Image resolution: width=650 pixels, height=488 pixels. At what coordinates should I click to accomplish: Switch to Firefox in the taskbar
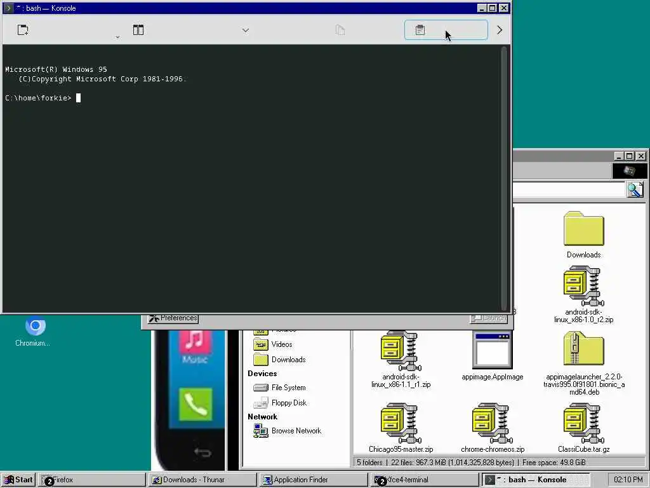92,480
